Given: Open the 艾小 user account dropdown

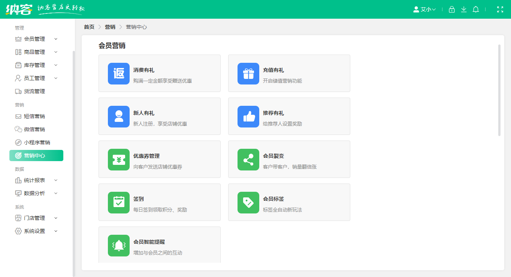Looking at the screenshot, I should (424, 9).
